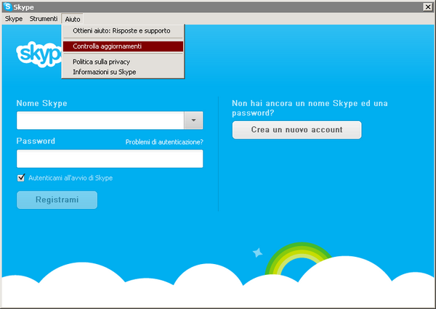Select 'Ottieni aiuto: Risposte e supporto'
Image resolution: width=436 pixels, height=309 pixels.
tap(121, 31)
